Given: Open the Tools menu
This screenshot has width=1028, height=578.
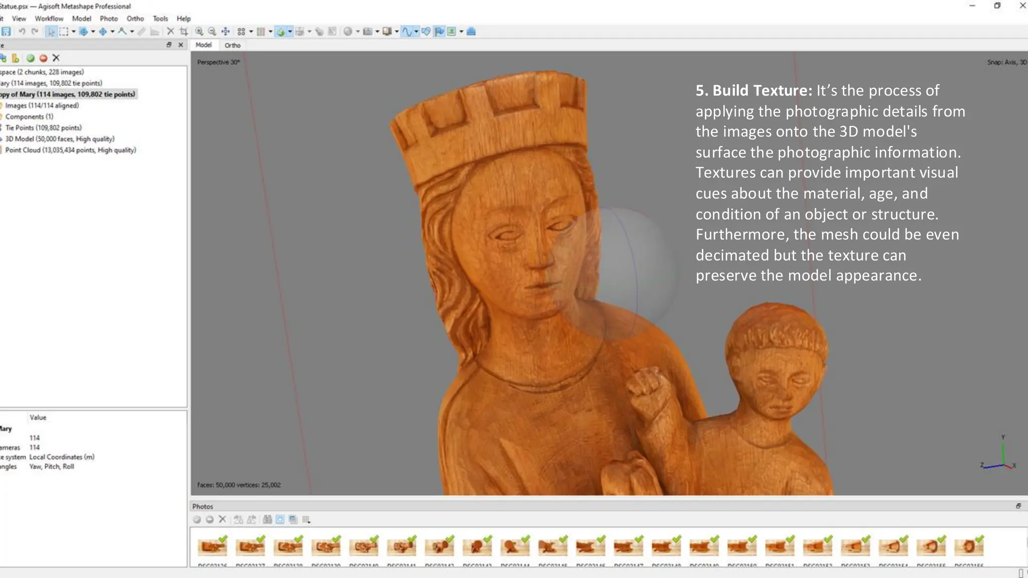Looking at the screenshot, I should point(160,19).
